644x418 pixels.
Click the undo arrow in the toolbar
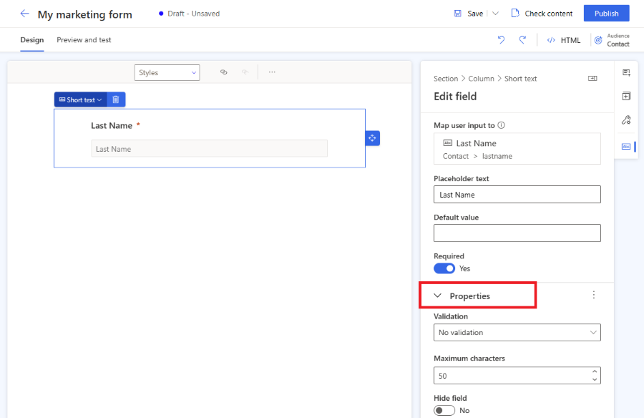[501, 40]
